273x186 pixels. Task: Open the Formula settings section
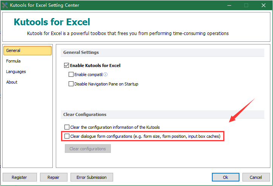(x=14, y=61)
